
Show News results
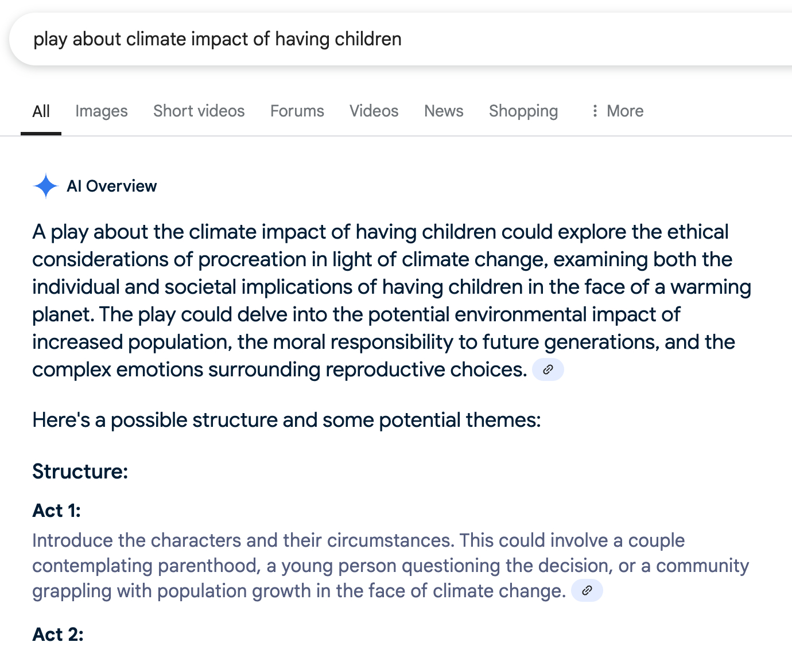coord(443,111)
